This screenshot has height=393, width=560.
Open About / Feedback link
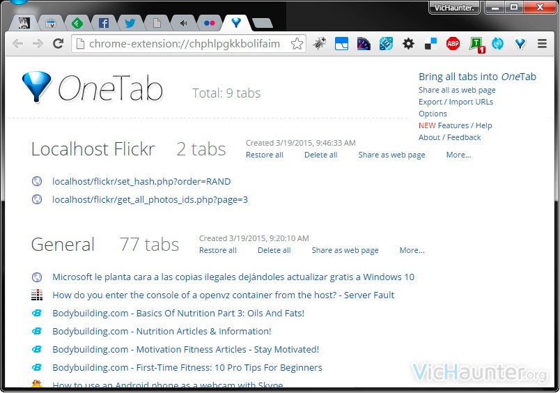(x=449, y=137)
